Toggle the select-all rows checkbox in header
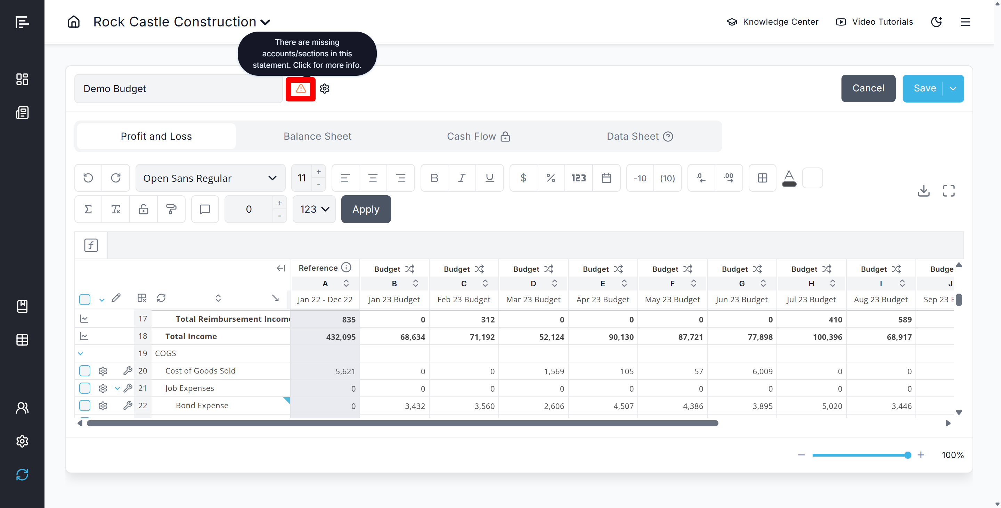Viewport: 1001px width, 508px height. (85, 299)
